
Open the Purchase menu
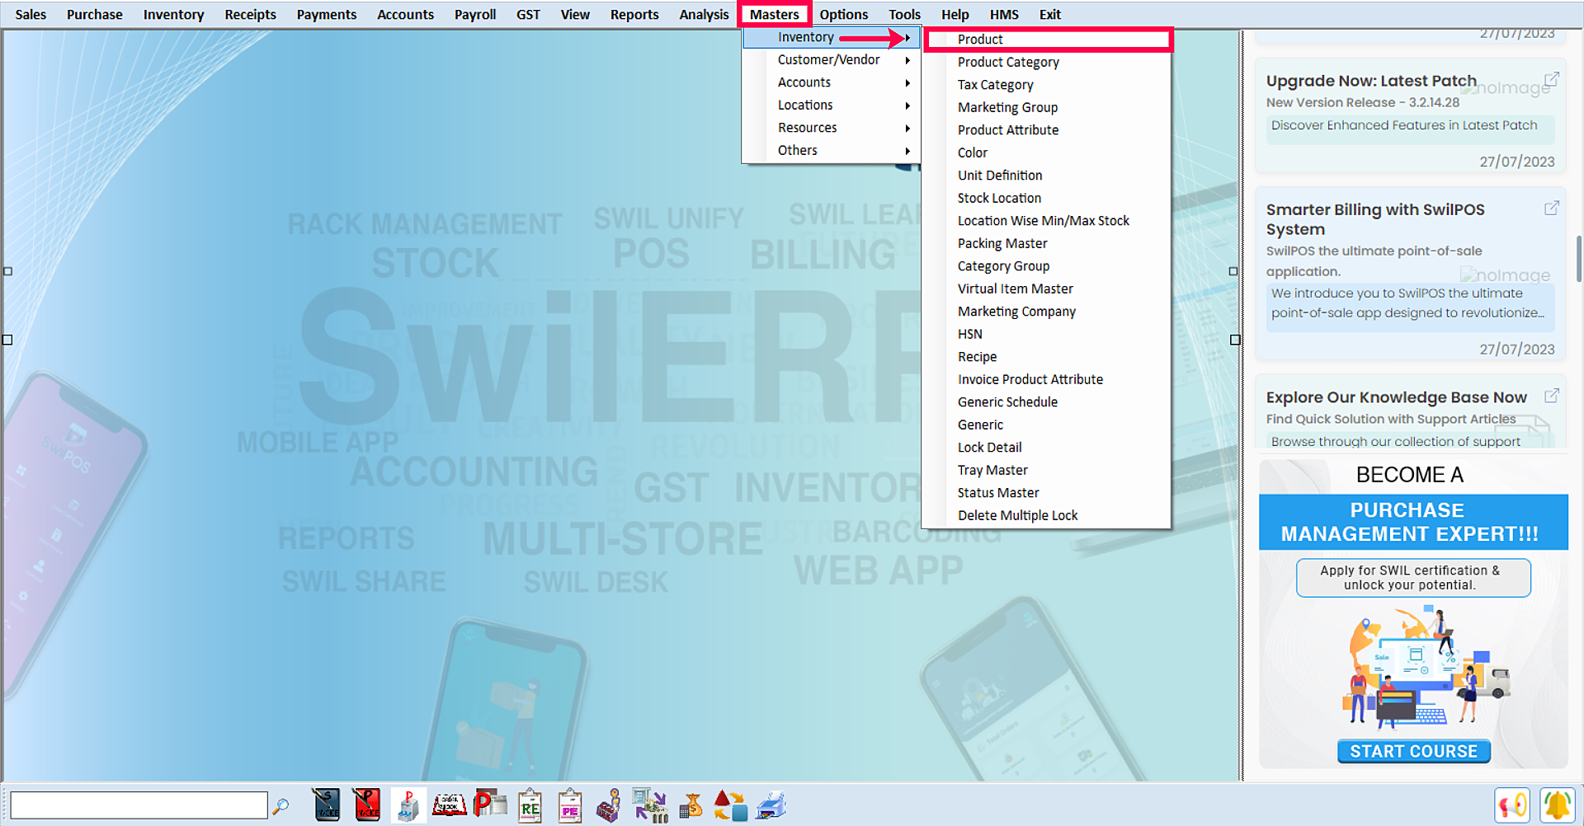pyautogui.click(x=95, y=14)
